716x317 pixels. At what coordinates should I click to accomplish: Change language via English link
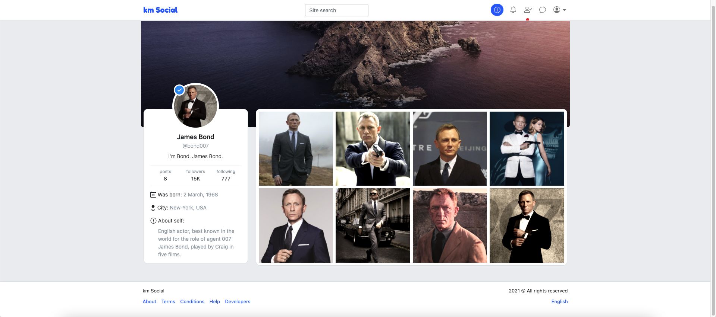click(559, 302)
